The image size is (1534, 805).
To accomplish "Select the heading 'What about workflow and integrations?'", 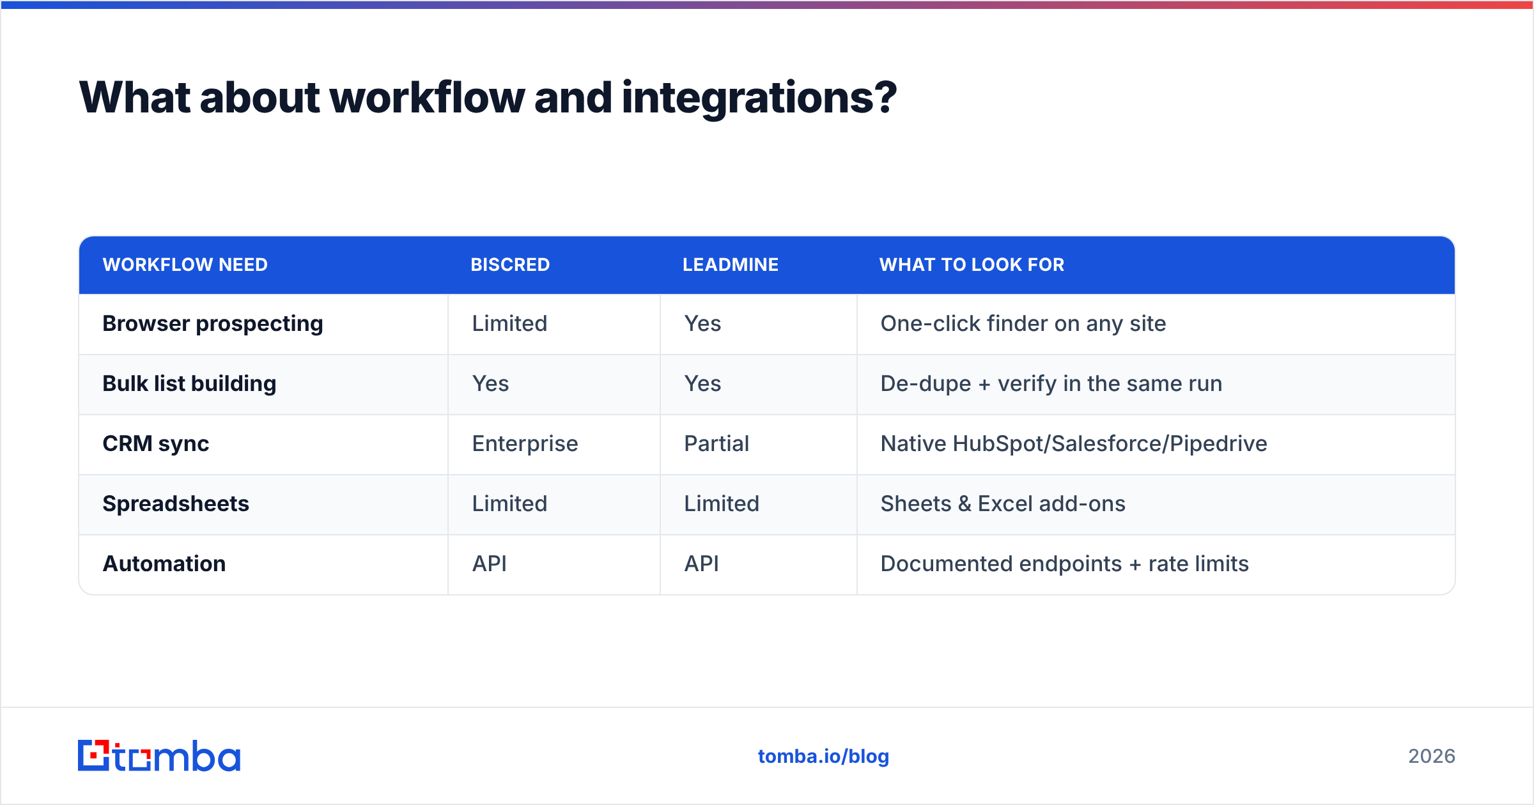I will [x=488, y=98].
